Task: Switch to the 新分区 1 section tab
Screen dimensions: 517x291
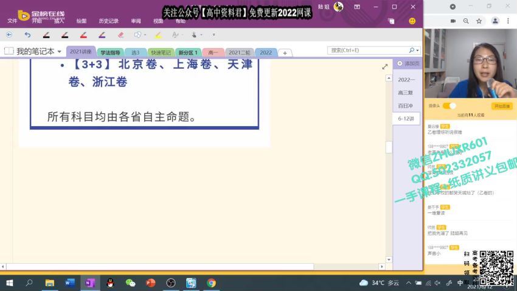Action: pyautogui.click(x=188, y=52)
